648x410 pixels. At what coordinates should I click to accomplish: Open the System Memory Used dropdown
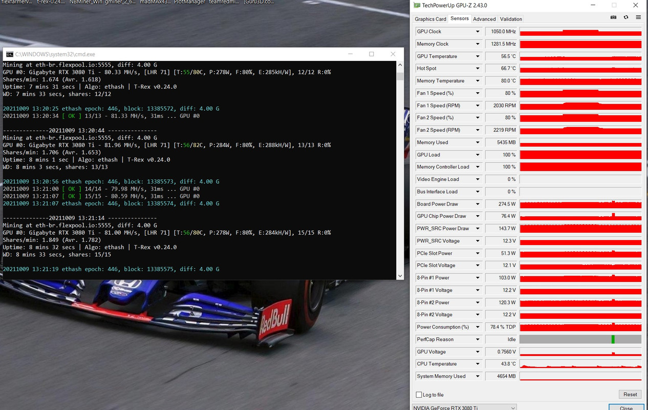(x=478, y=376)
